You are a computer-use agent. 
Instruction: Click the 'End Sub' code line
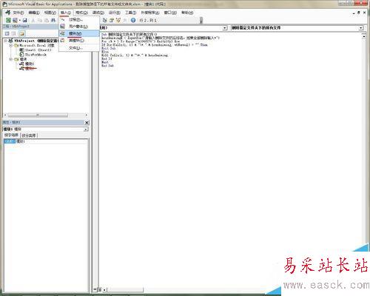pyautogui.click(x=107, y=66)
